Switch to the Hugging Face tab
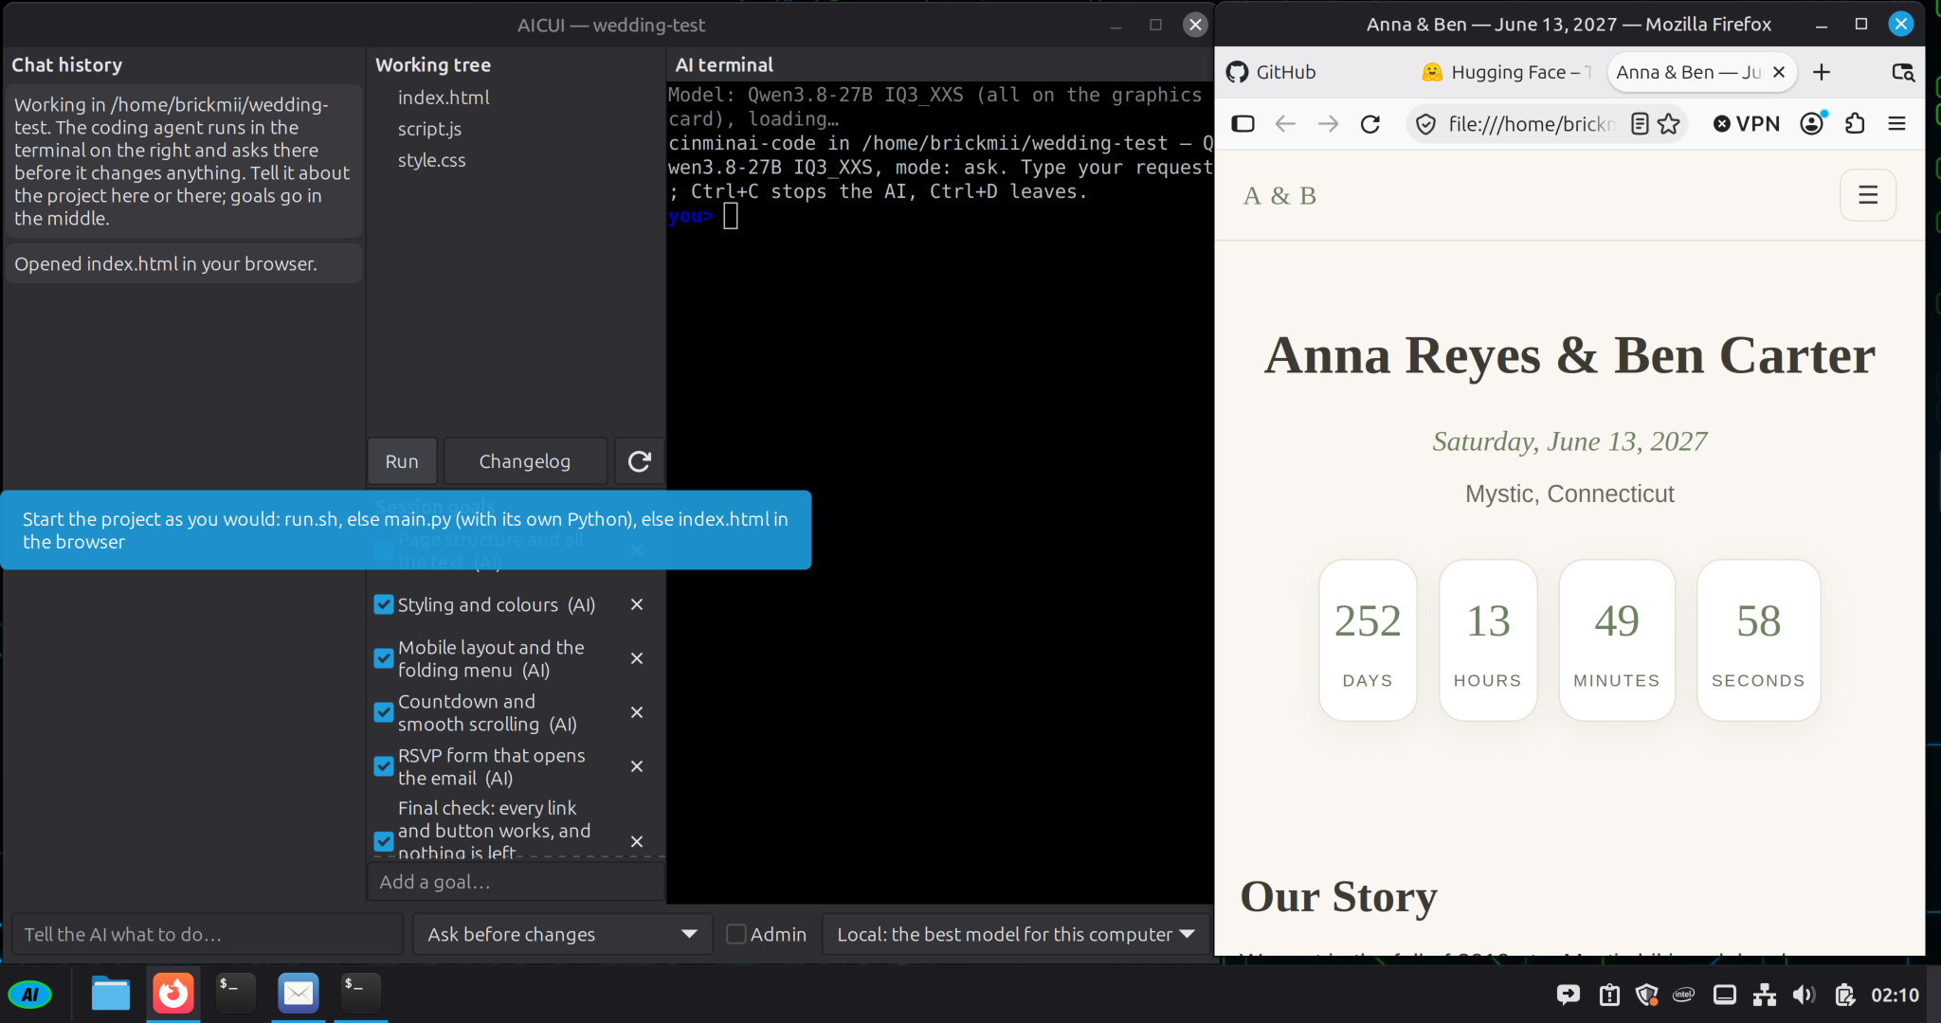This screenshot has width=1941, height=1023. [1507, 72]
